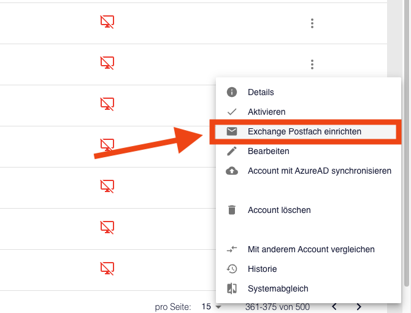This screenshot has height=313, width=411.
Task: Open the three-dot menu in the top row
Action: pyautogui.click(x=312, y=23)
